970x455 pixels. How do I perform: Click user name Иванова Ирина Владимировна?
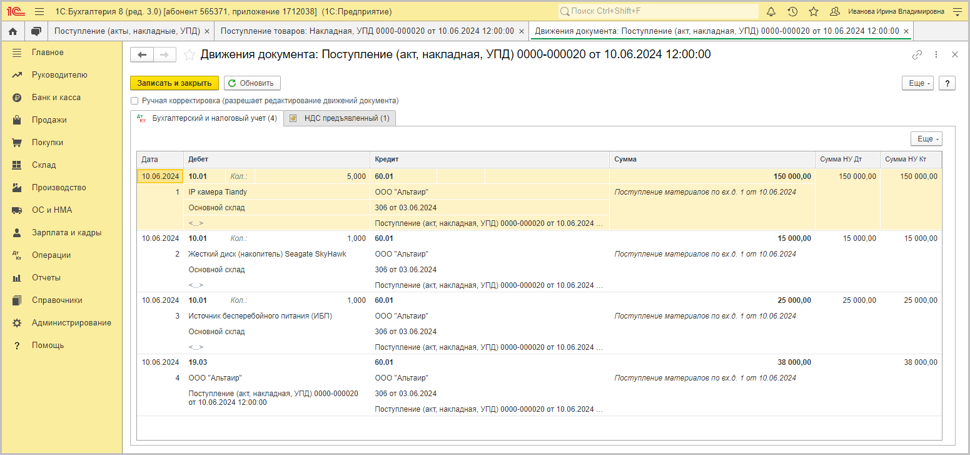pyautogui.click(x=896, y=11)
